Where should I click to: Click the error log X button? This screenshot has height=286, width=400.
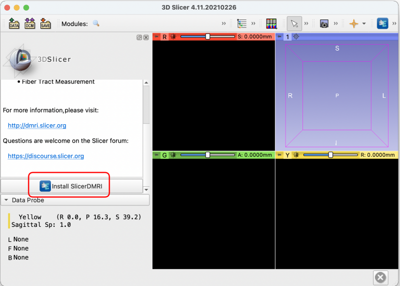coord(380,277)
